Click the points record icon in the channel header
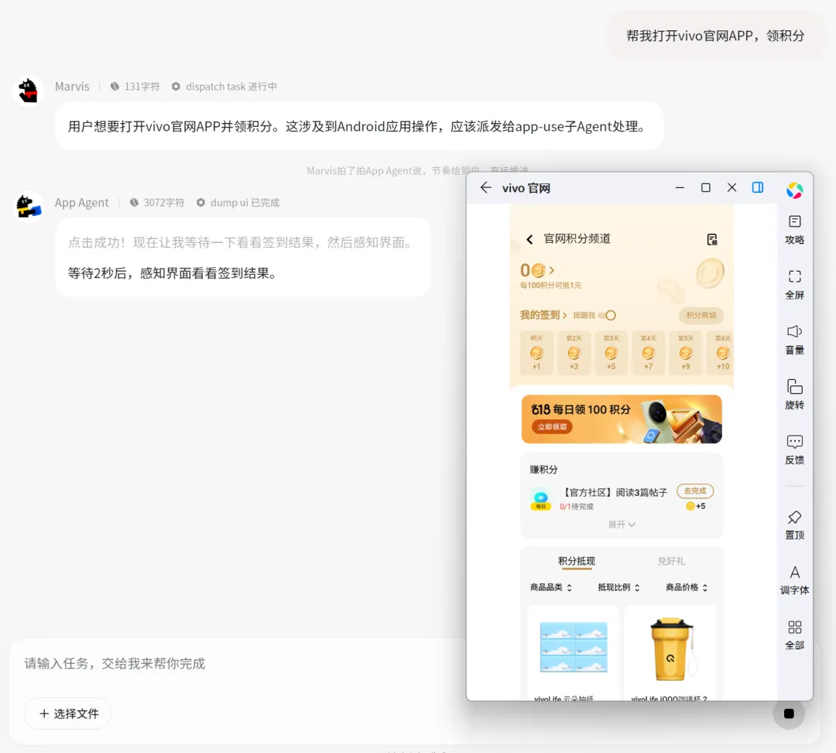The width and height of the screenshot is (836, 753). pyautogui.click(x=712, y=239)
